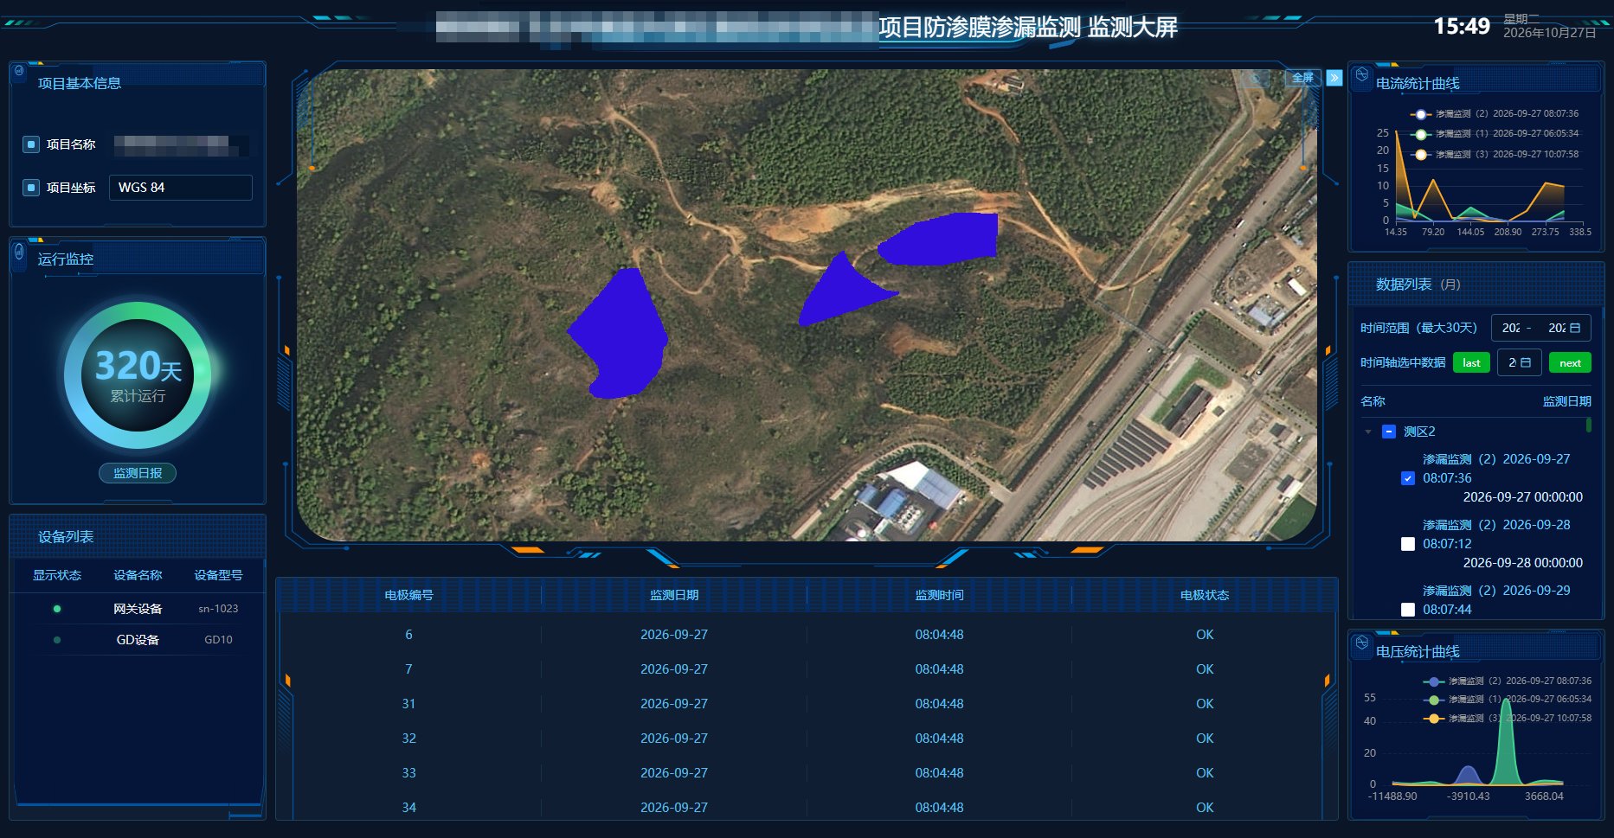The image size is (1614, 838).
Task: Click device model GD10
Action: coord(218,640)
